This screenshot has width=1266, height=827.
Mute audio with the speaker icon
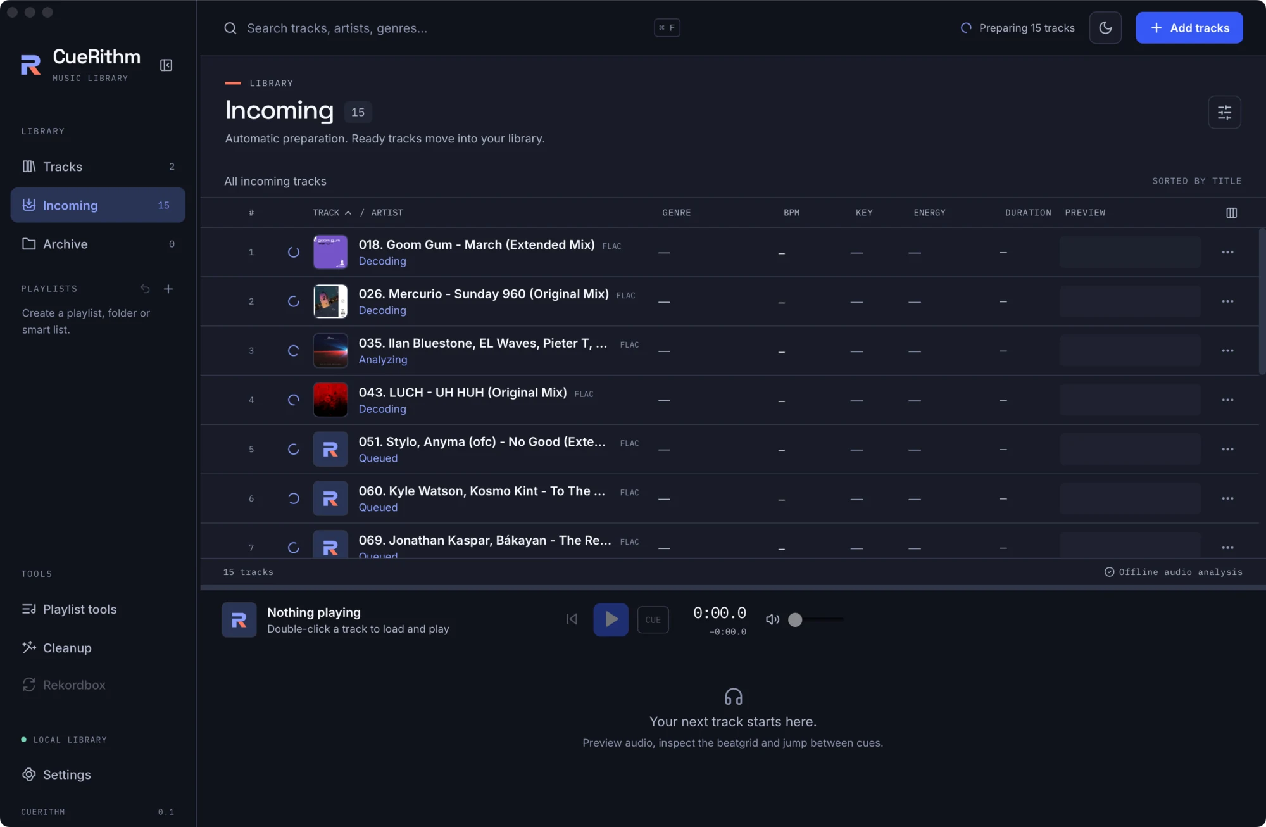point(772,619)
